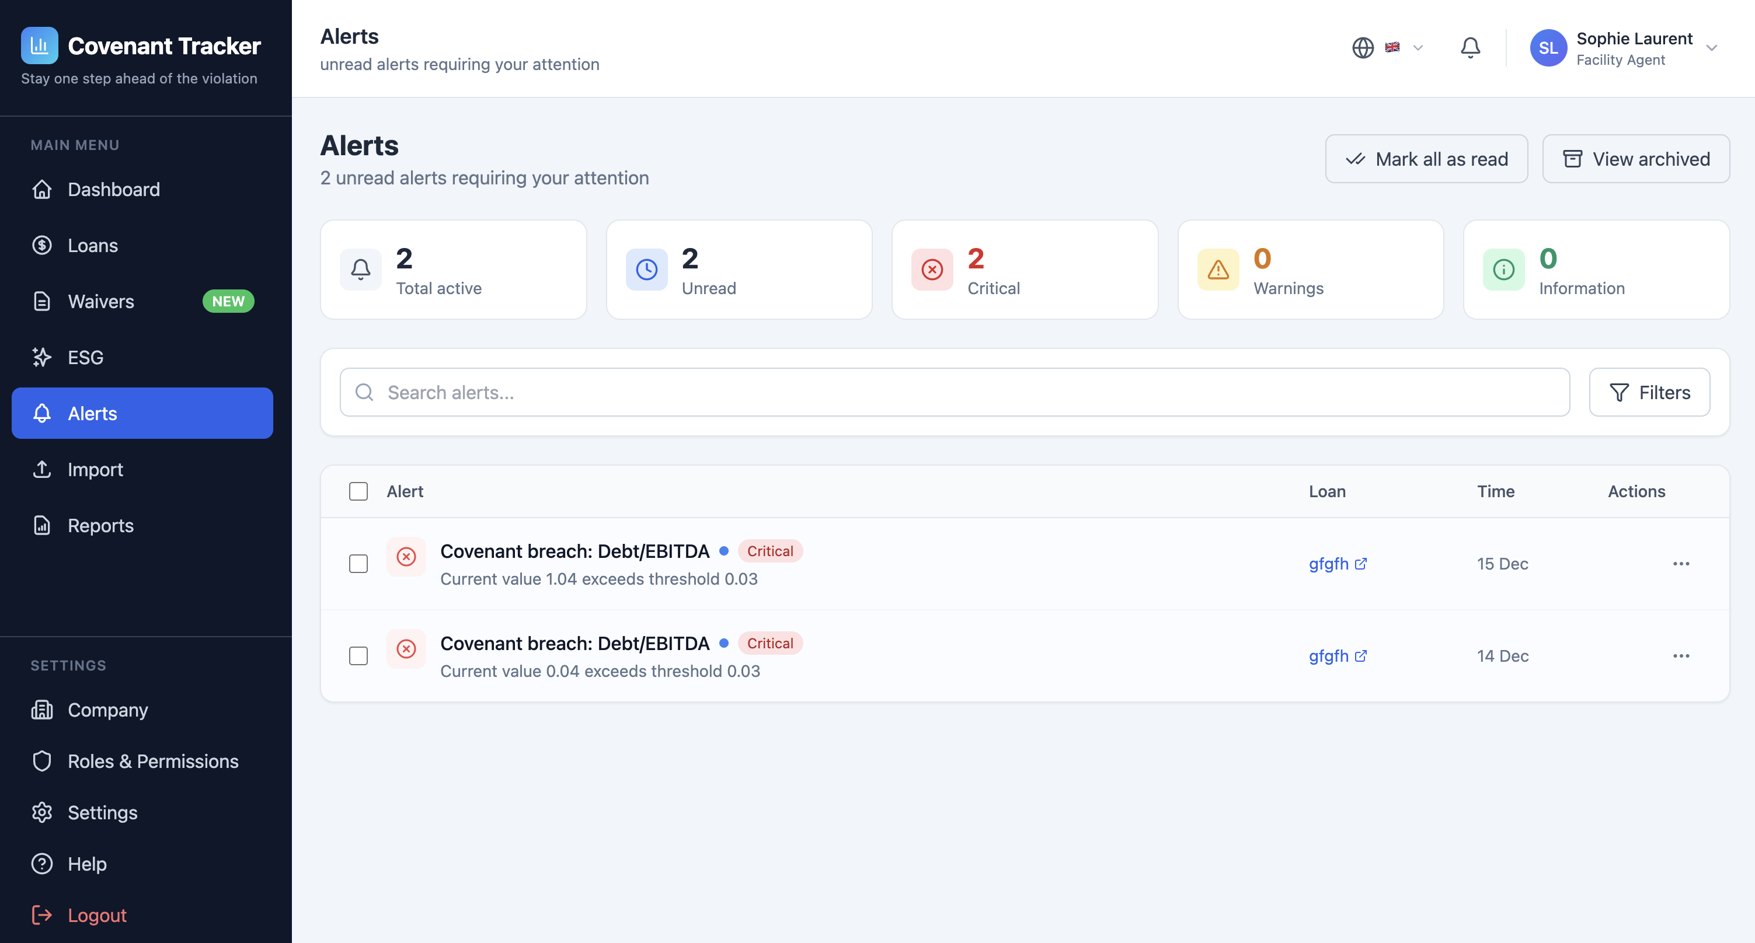
Task: Click the clock icon on Unread card
Action: (x=646, y=270)
